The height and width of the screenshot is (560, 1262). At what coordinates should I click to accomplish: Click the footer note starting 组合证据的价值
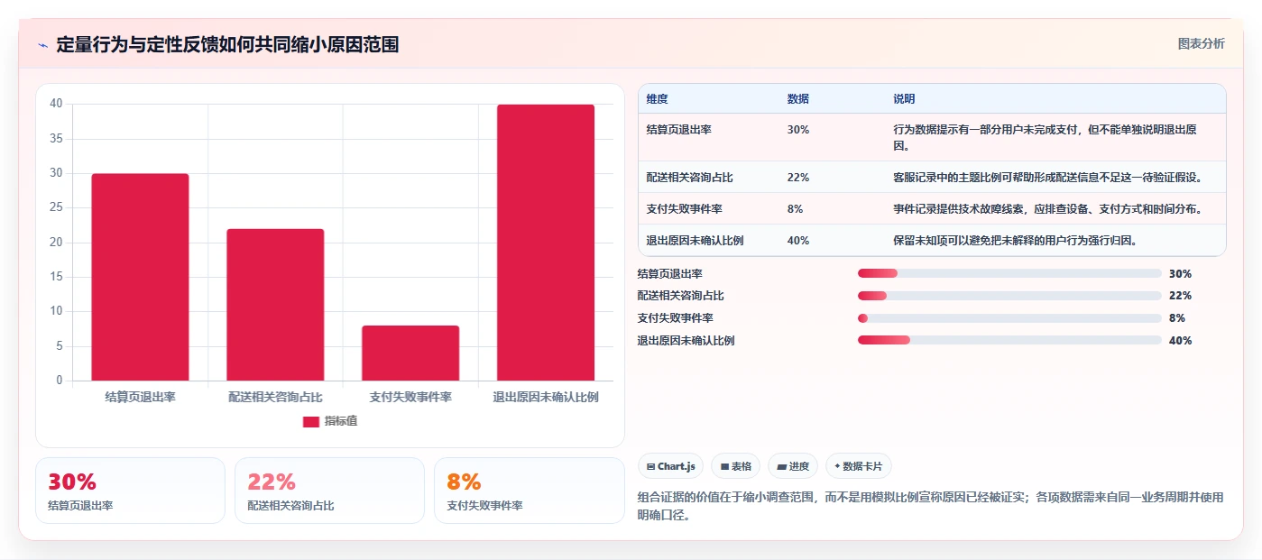coord(930,506)
